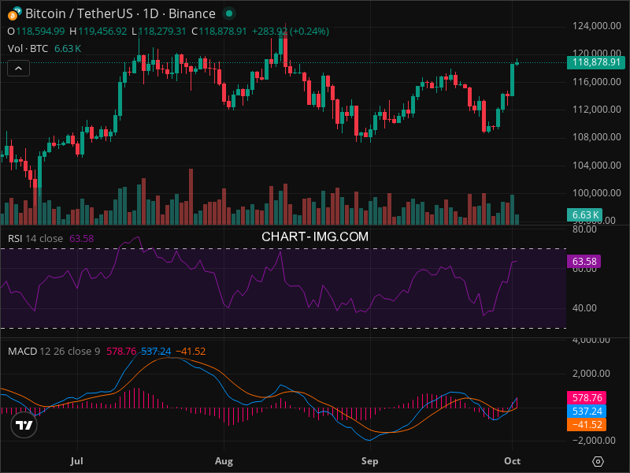The width and height of the screenshot is (630, 473).
Task: Select the RSI 14 close indicator legend
Action: click(x=35, y=238)
